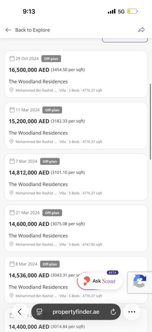152x332 pixels.
Task: Tap the page scrollbar on the right edge
Action: pos(150,121)
